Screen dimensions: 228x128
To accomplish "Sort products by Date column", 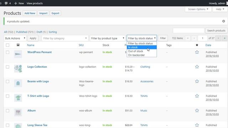I will tap(208, 45).
